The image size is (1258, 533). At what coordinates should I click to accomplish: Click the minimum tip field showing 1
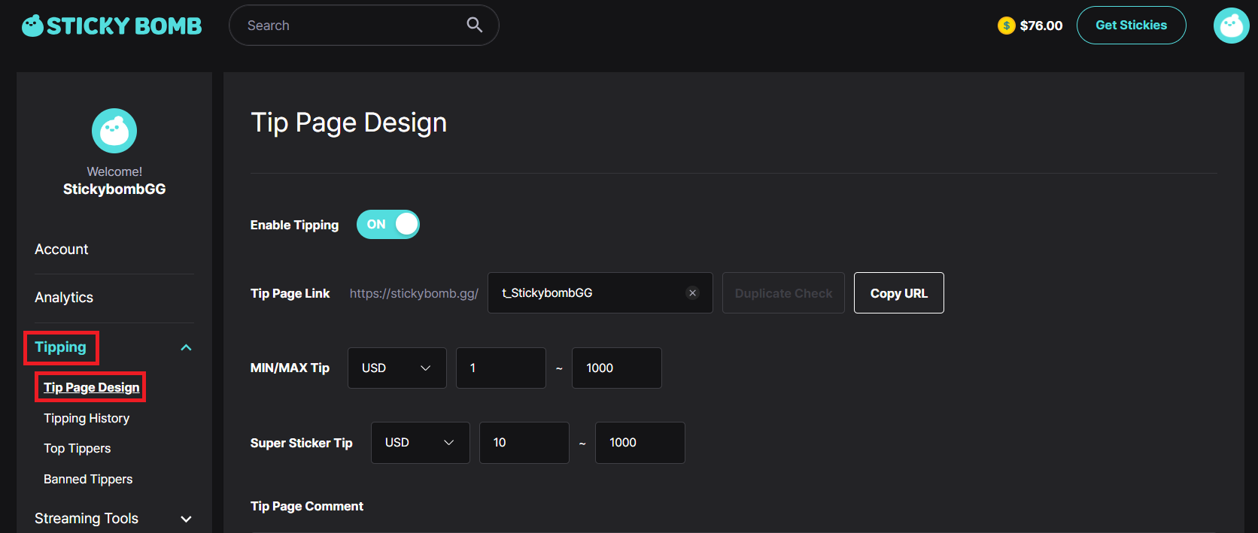501,368
